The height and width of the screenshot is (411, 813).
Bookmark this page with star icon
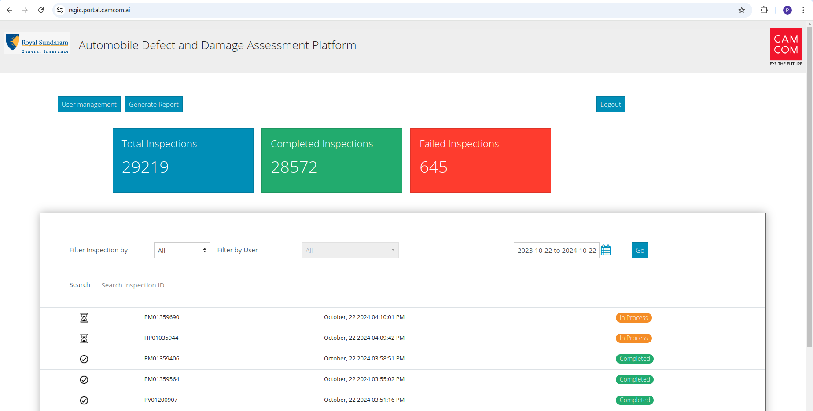[742, 10]
